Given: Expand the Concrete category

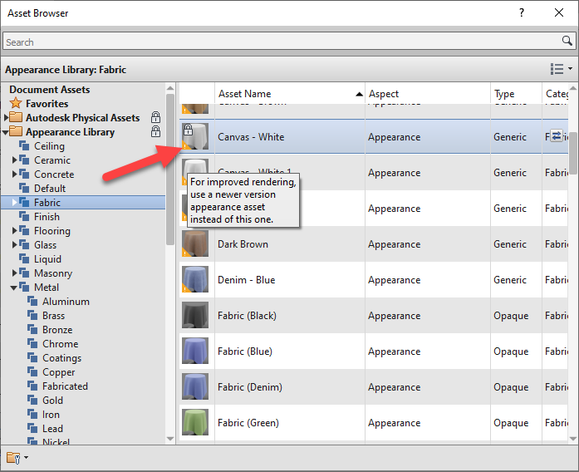Looking at the screenshot, I should pos(14,174).
